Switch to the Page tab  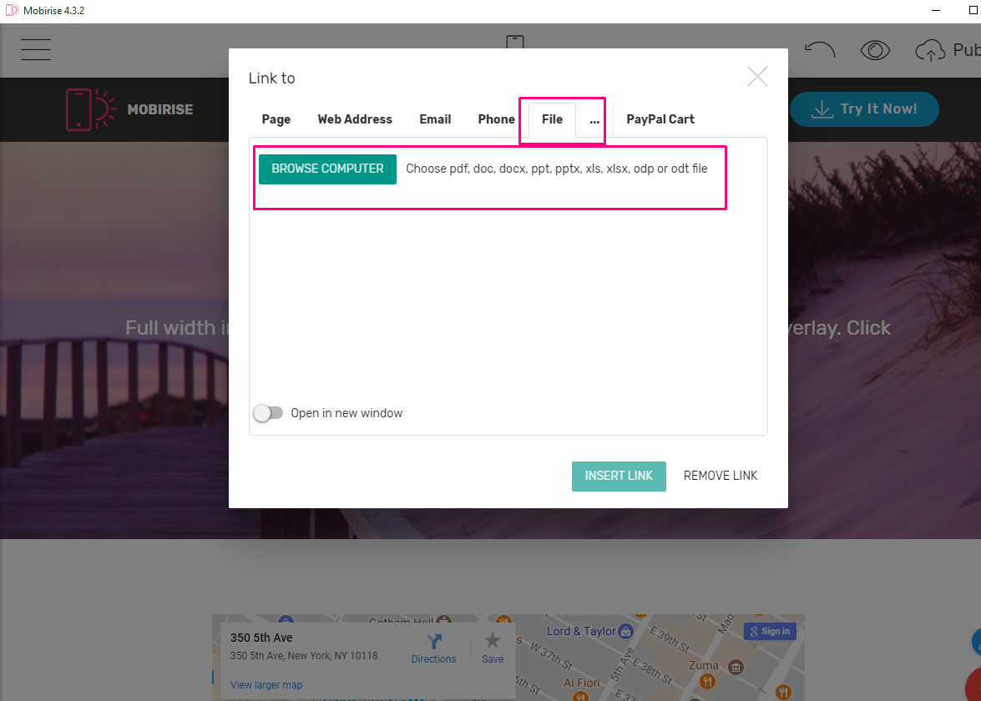pyautogui.click(x=276, y=119)
